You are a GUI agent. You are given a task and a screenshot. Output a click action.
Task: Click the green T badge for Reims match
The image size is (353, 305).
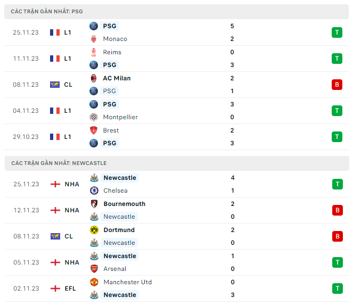point(336,59)
